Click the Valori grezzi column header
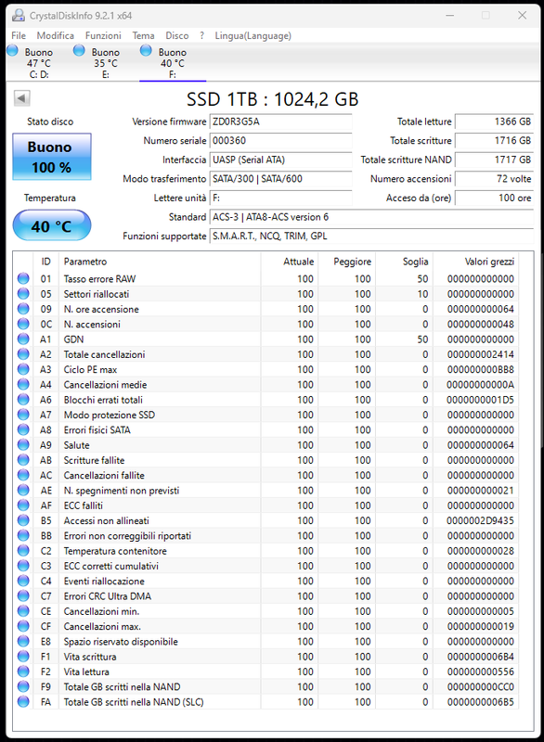Screen dimensions: 544x742 click(476, 262)
